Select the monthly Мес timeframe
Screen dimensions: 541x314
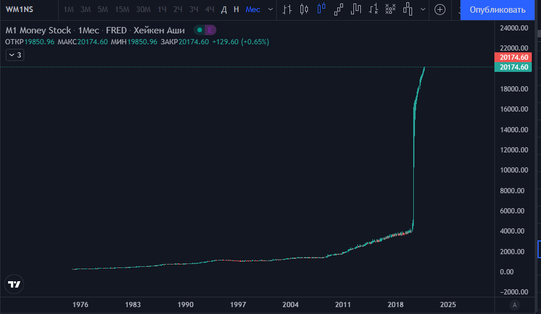[253, 10]
